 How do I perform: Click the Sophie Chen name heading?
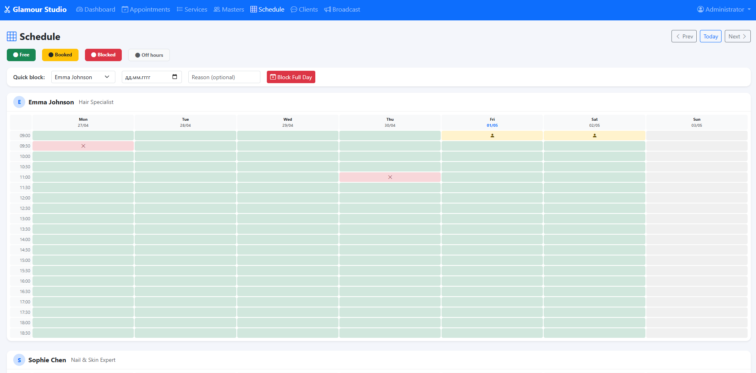[x=47, y=360]
